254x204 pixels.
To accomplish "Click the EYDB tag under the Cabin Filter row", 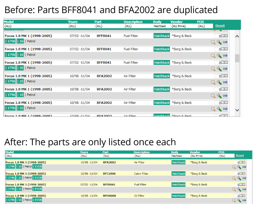I will pos(38,178).
